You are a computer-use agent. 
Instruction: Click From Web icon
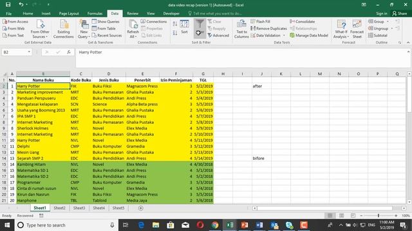tap(14, 28)
